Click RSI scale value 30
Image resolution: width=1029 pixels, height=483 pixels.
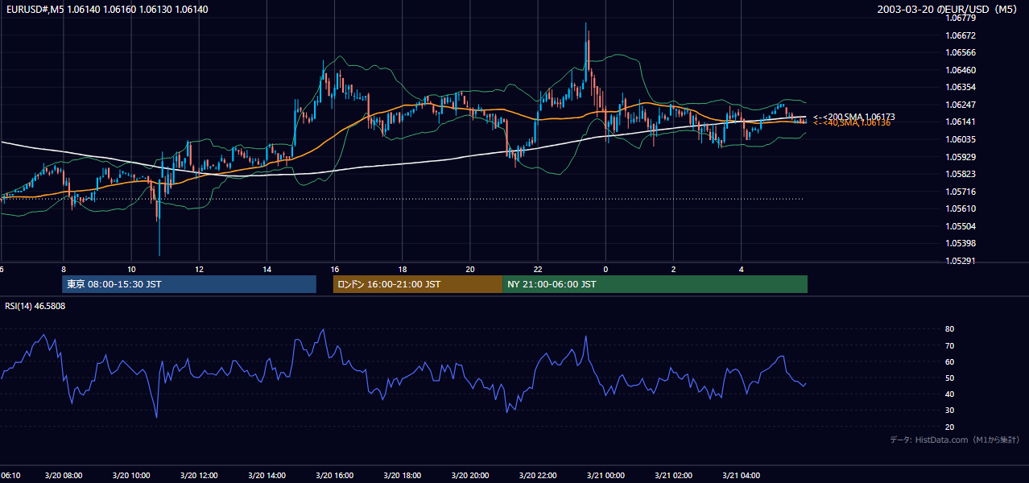tap(949, 410)
